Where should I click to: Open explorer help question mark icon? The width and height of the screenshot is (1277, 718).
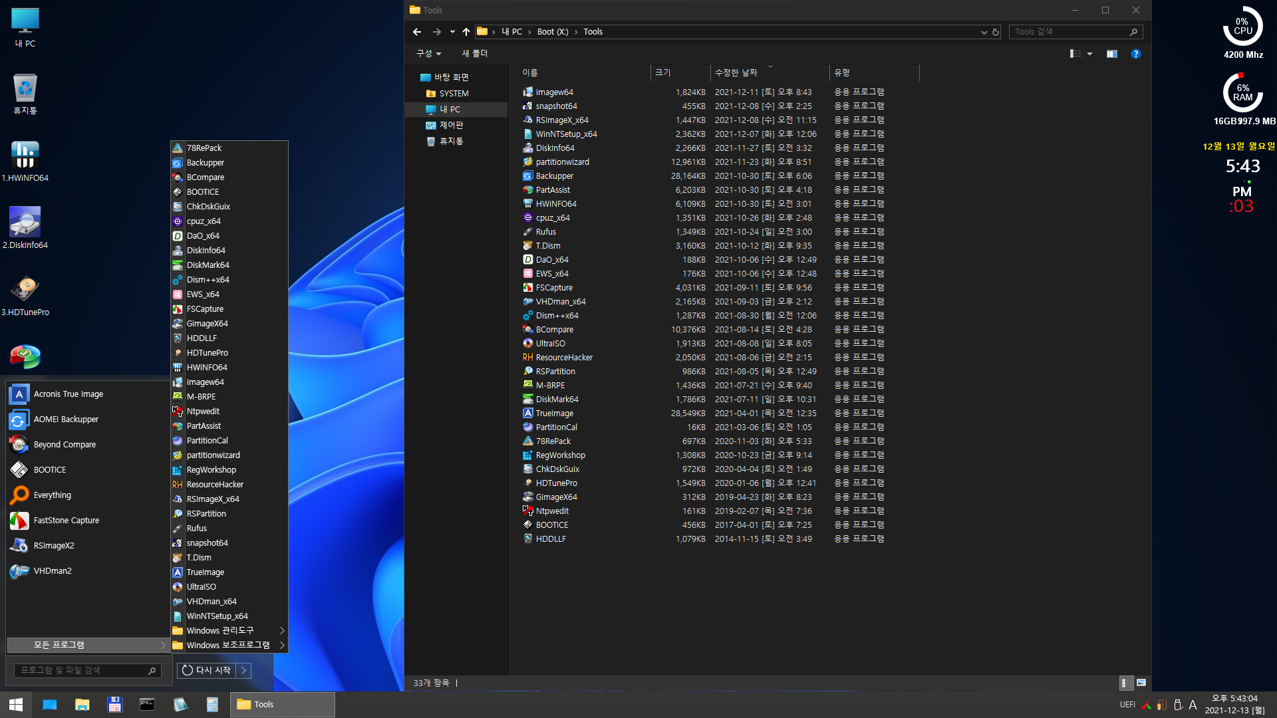[1136, 54]
